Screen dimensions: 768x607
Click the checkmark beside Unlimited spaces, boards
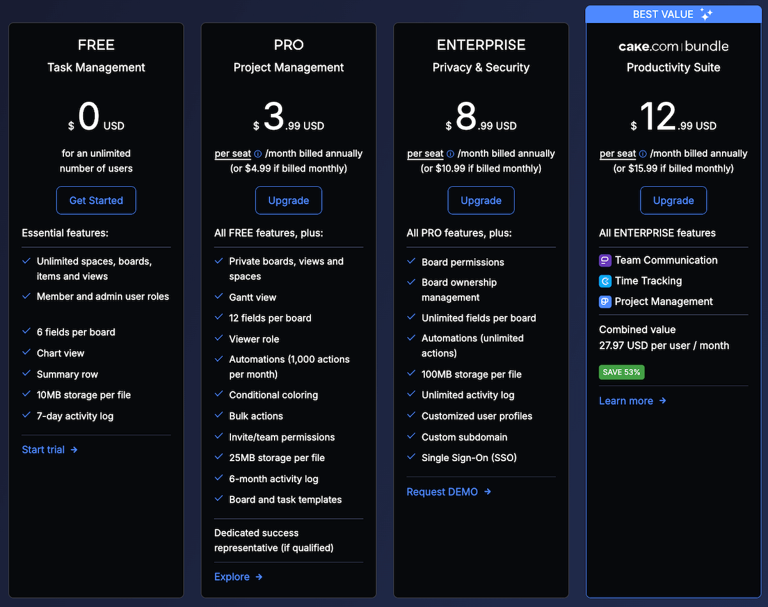tap(26, 261)
